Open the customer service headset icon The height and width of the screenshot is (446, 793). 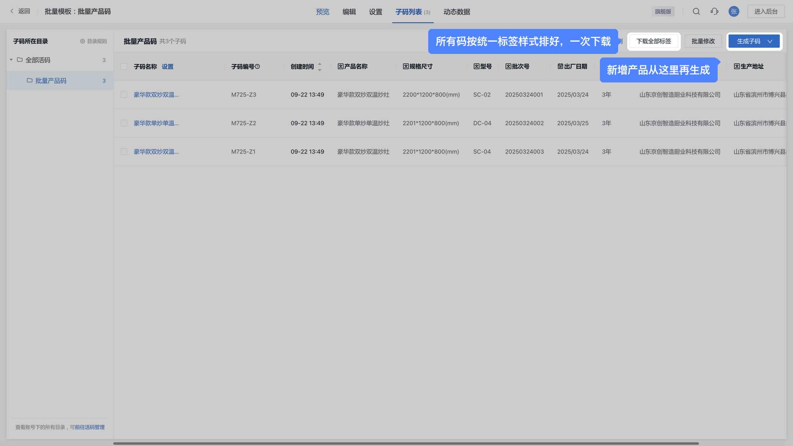coord(714,11)
